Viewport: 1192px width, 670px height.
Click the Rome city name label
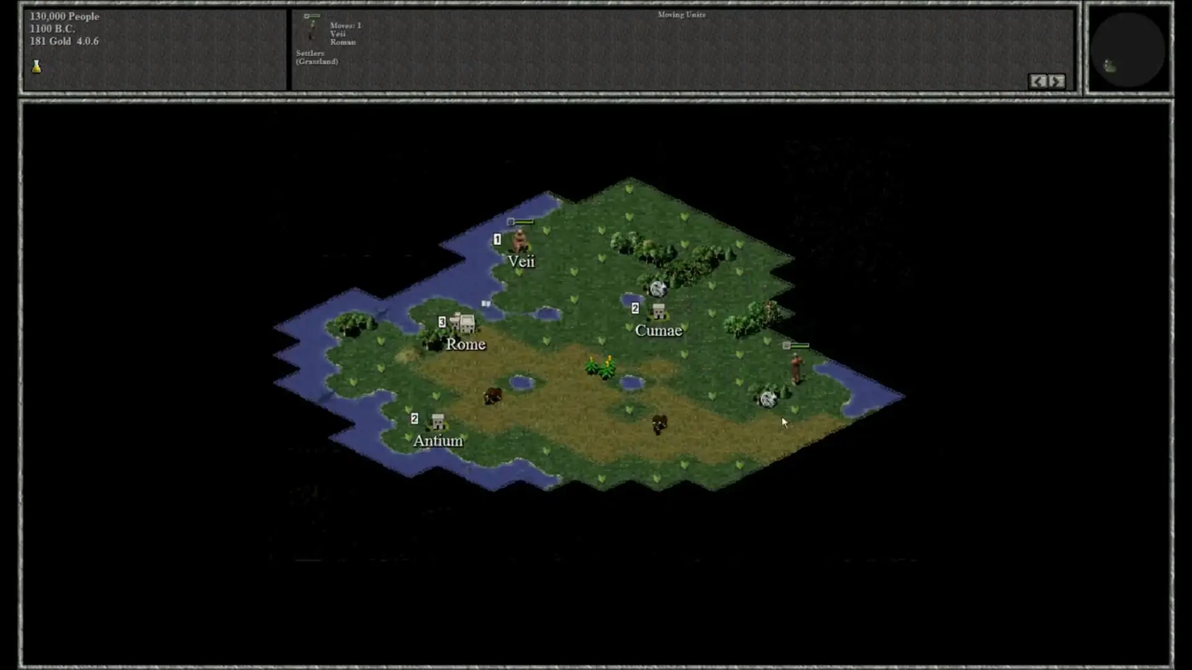[x=466, y=344]
